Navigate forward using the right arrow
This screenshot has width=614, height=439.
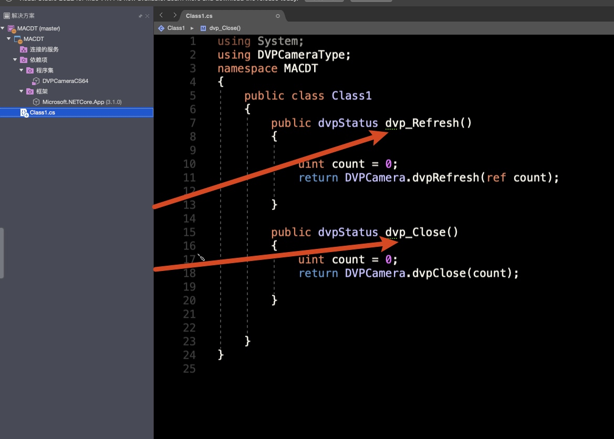[174, 15]
